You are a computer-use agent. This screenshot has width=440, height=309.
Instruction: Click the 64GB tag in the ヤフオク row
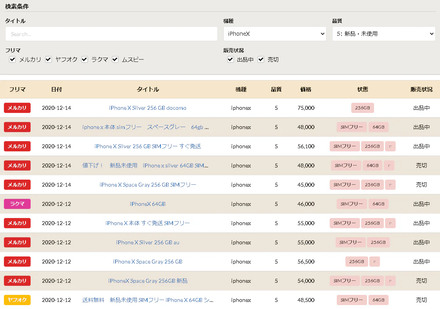click(378, 300)
